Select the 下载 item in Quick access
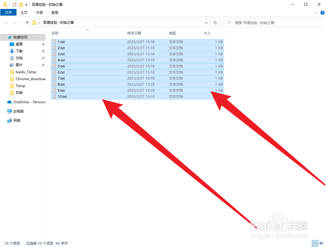326x247 pixels. (x=20, y=51)
